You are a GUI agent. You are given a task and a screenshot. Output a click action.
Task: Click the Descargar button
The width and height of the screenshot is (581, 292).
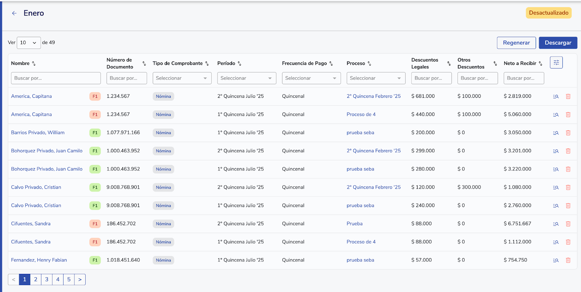[558, 43]
